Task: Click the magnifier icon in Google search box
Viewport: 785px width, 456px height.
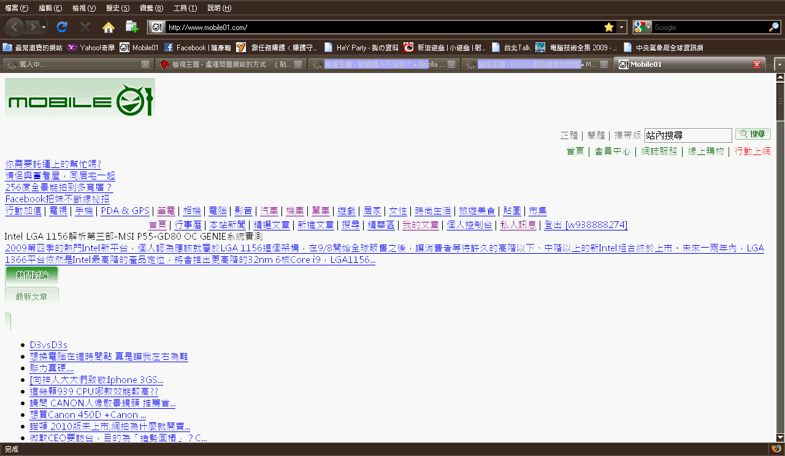Action: pos(773,27)
